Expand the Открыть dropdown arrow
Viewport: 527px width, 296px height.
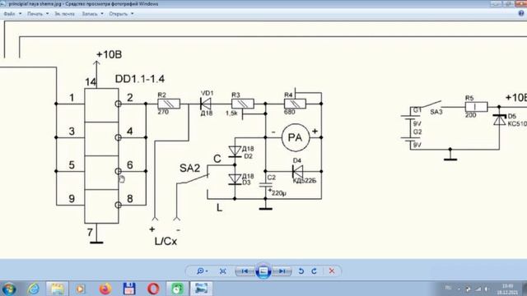click(132, 14)
